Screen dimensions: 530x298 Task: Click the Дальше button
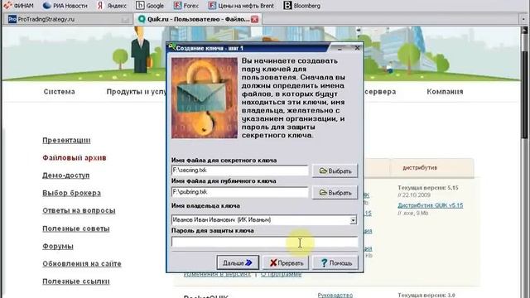click(x=238, y=262)
